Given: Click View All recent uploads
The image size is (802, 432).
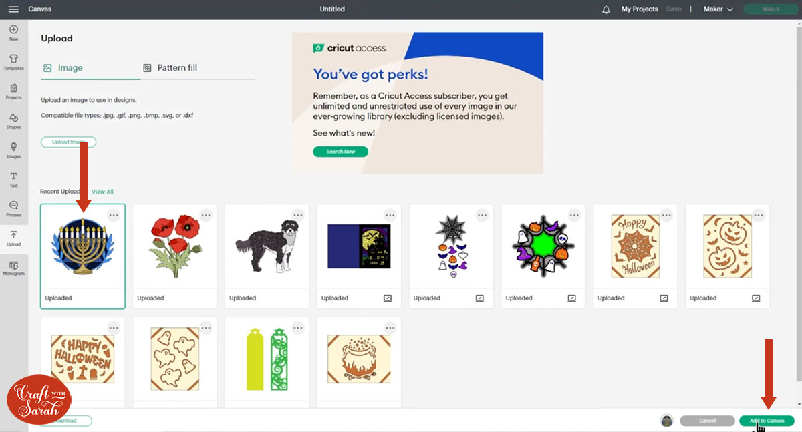Looking at the screenshot, I should pos(102,192).
